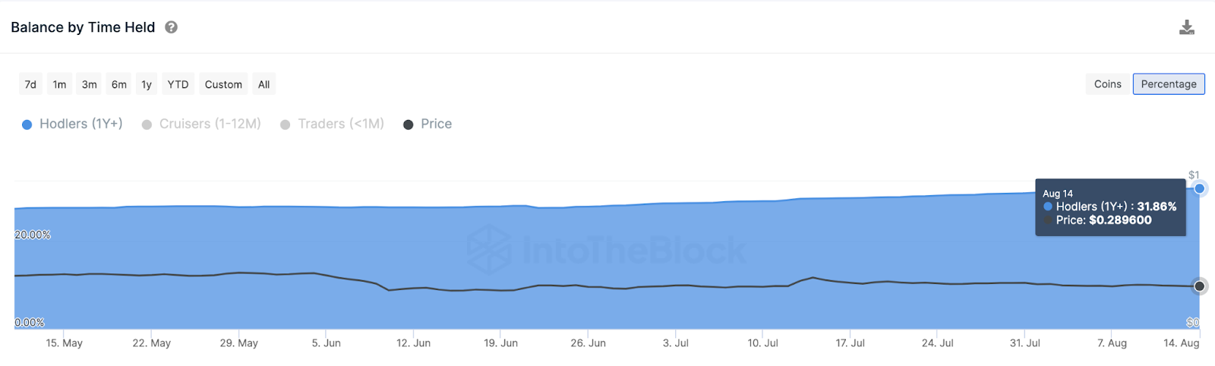The width and height of the screenshot is (1215, 366).
Task: Click the blue Hodlers legend dot
Action: (27, 125)
